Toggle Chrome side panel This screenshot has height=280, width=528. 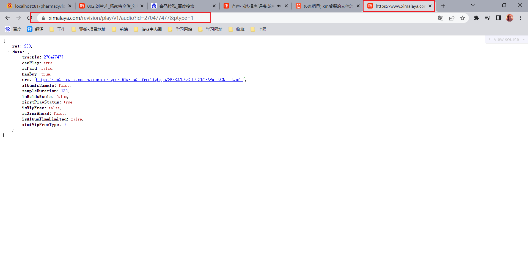coord(498,18)
